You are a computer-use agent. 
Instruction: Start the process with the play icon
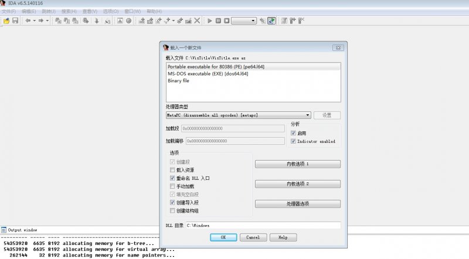click(210, 21)
